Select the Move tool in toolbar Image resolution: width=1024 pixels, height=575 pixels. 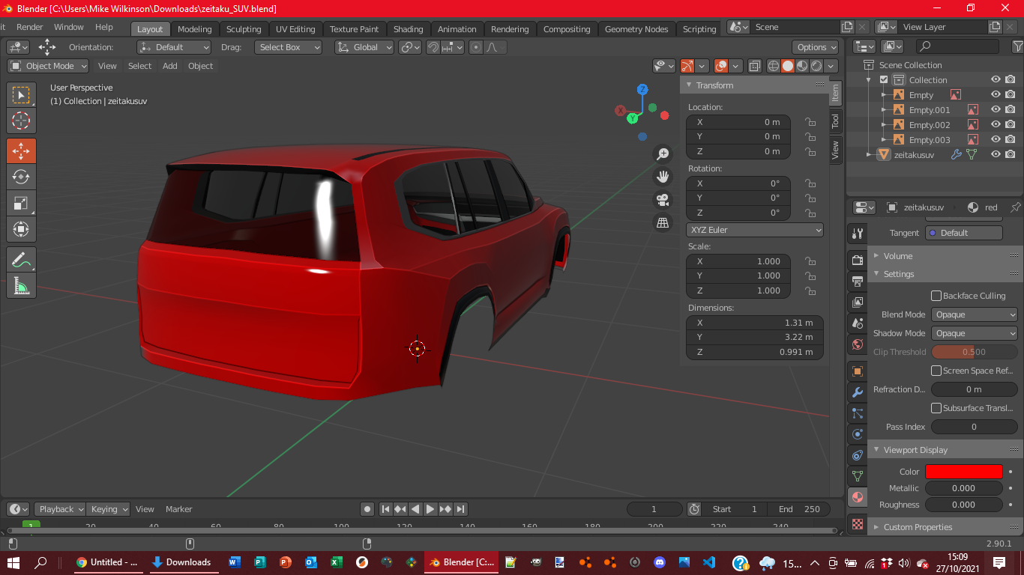tap(21, 151)
